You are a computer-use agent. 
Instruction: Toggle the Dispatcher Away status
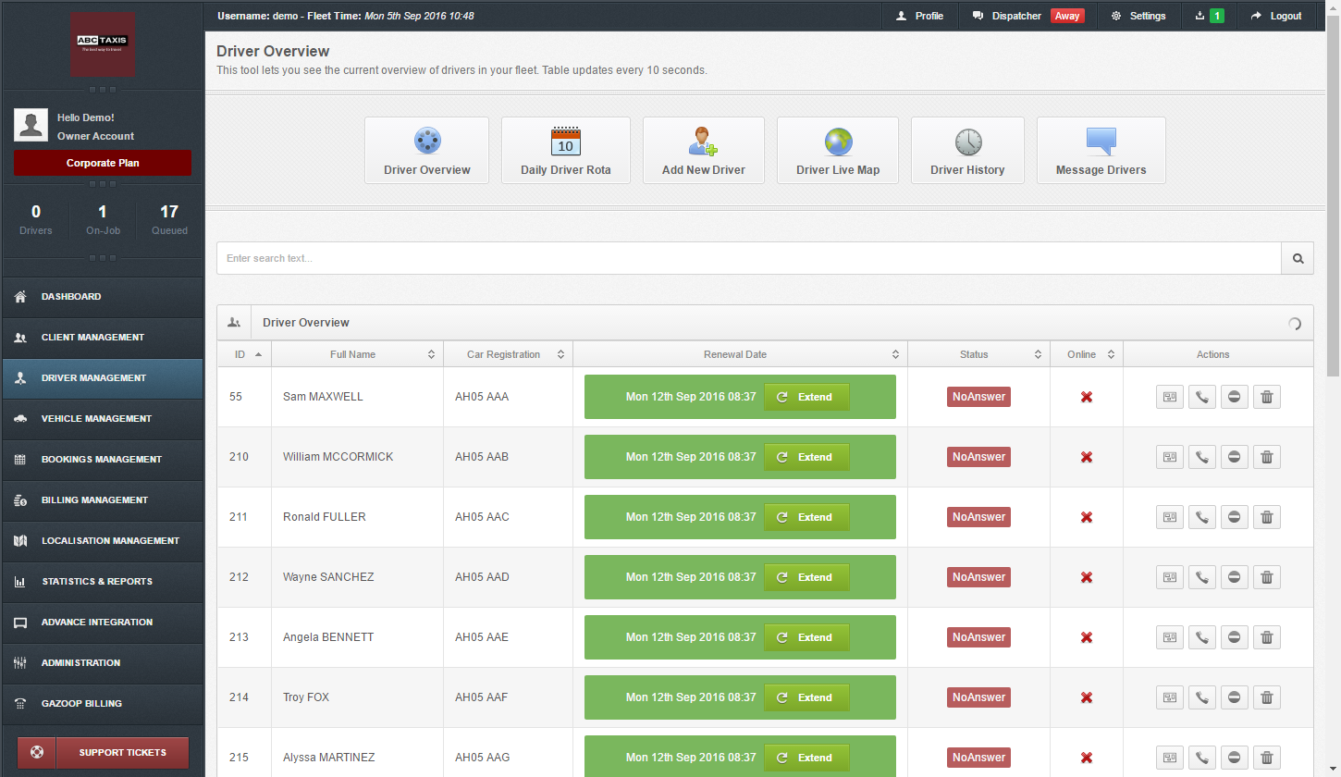1067,16
